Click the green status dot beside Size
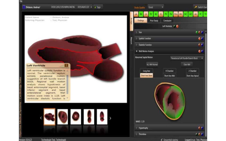This screenshot has height=141, width=226. pos(197,32)
